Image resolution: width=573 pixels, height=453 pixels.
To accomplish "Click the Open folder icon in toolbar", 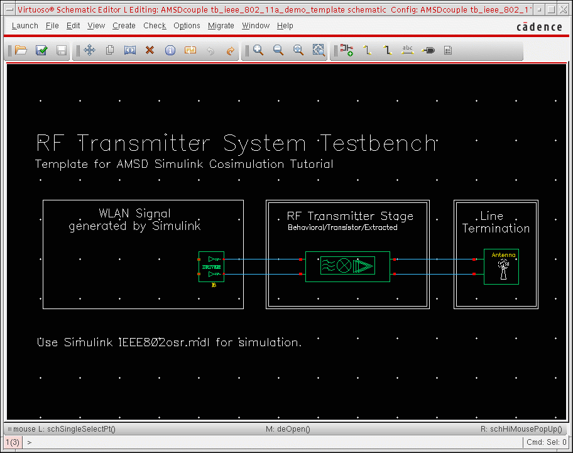I will pyautogui.click(x=21, y=50).
